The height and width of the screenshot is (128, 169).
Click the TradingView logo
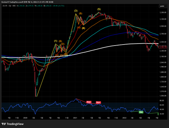tap(13, 124)
